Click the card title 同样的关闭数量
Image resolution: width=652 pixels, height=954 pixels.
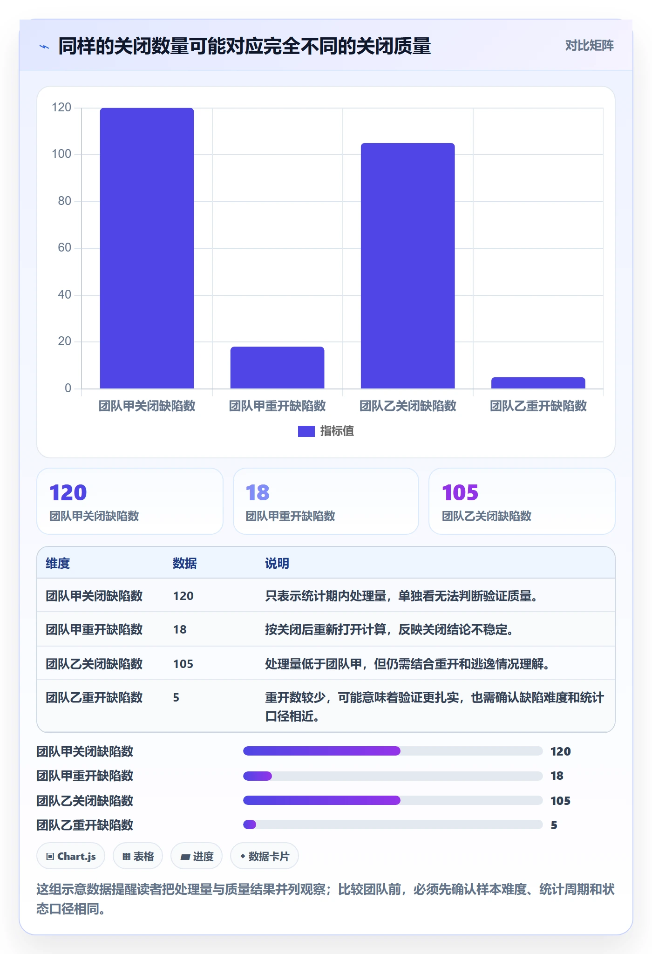point(244,47)
